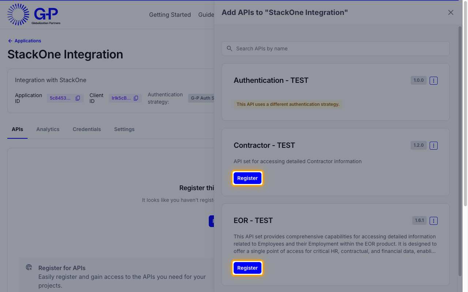Open the Authentication - TEST options menu
This screenshot has width=468, height=292.
pos(434,80)
